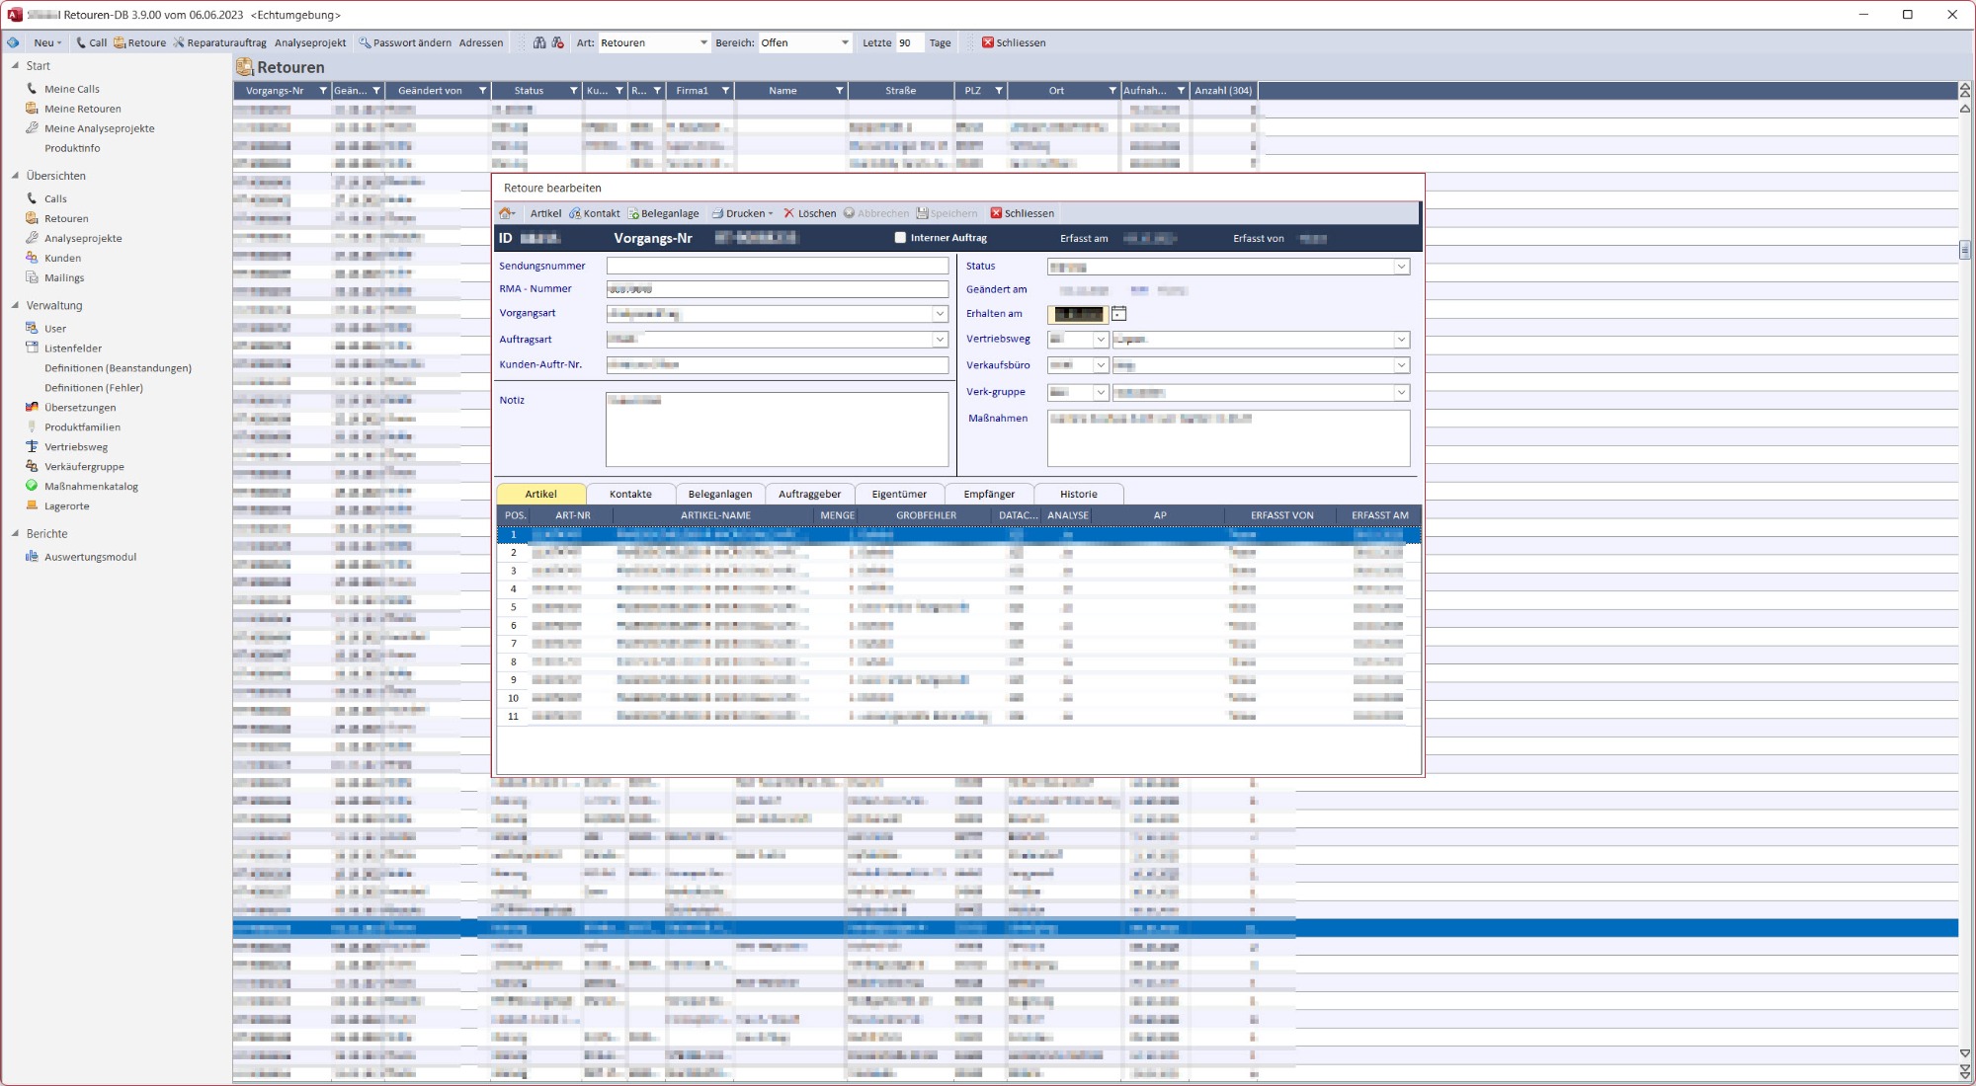Open filter arrow on Status column header
The image size is (1976, 1086).
click(x=574, y=91)
